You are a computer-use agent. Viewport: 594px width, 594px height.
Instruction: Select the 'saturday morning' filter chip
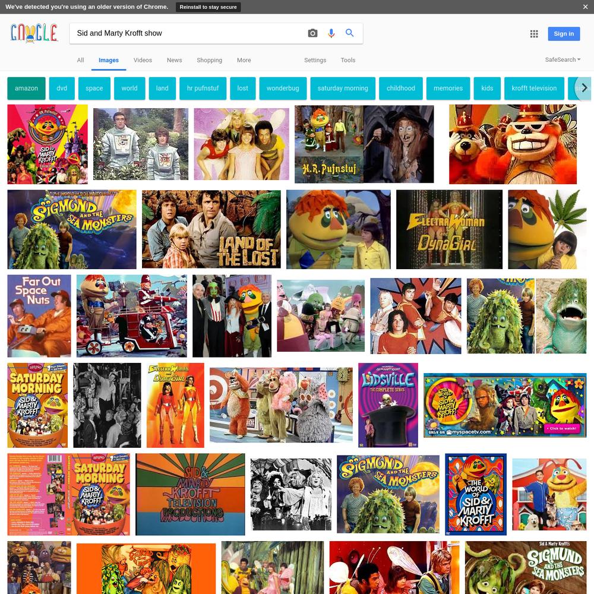[x=343, y=89]
